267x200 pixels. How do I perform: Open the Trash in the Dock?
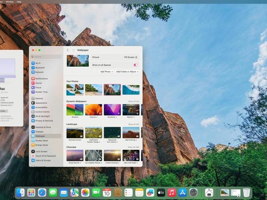(x=246, y=193)
